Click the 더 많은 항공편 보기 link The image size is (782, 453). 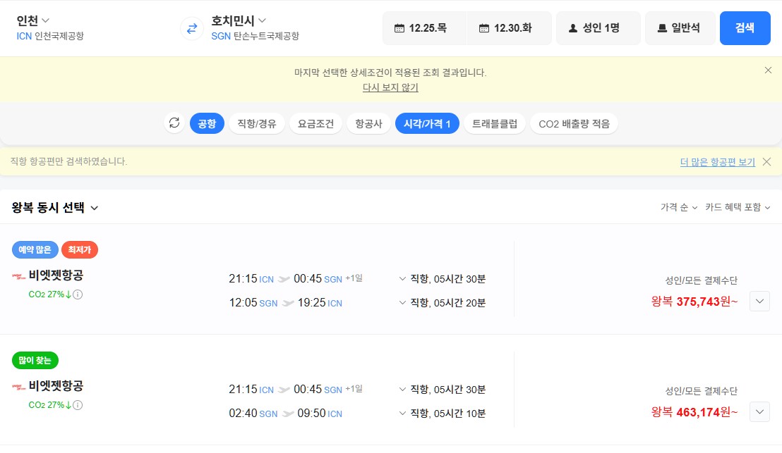[717, 162]
